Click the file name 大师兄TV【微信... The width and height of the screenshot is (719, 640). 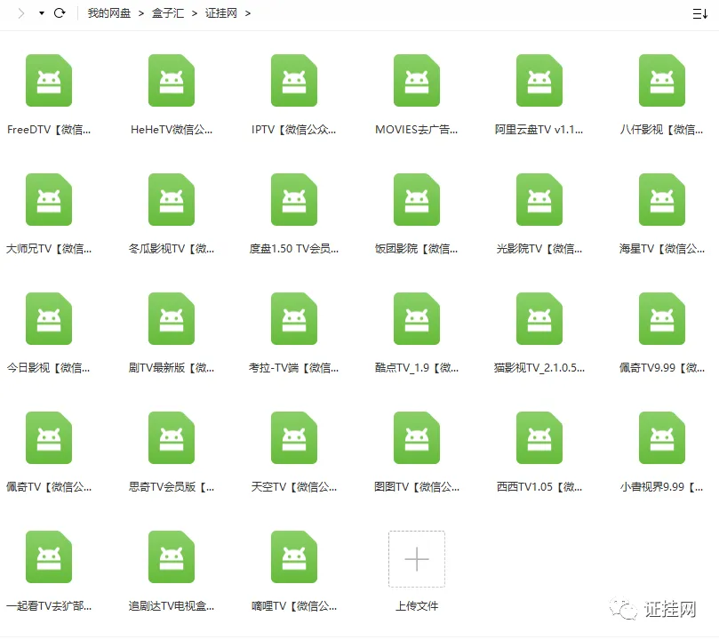49,249
